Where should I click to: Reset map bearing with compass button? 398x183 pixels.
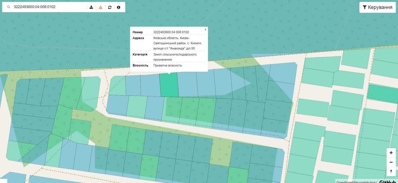(391, 171)
